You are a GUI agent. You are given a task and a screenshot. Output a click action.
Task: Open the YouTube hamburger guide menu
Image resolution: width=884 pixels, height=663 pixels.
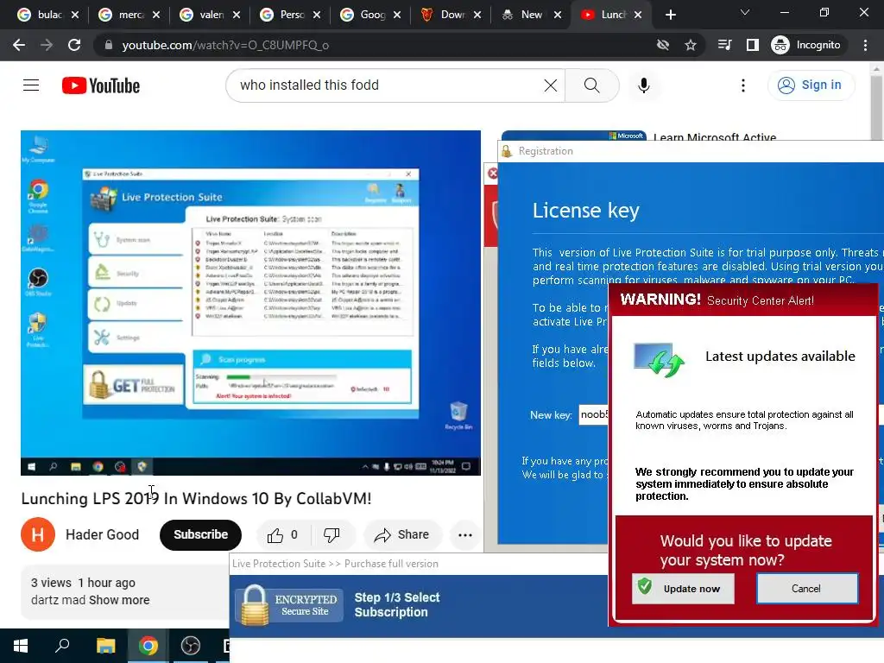(31, 85)
